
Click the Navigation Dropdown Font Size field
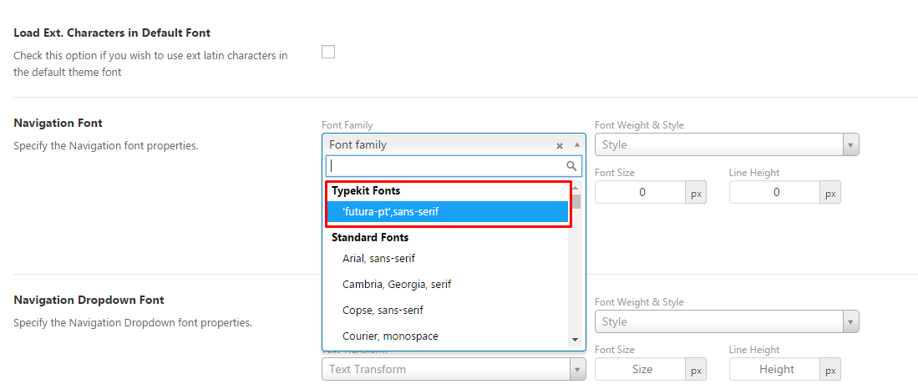[641, 370]
